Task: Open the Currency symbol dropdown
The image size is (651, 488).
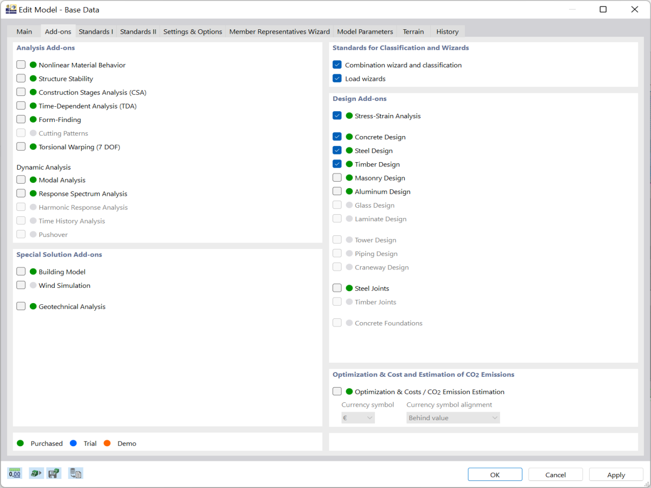Action: point(358,418)
